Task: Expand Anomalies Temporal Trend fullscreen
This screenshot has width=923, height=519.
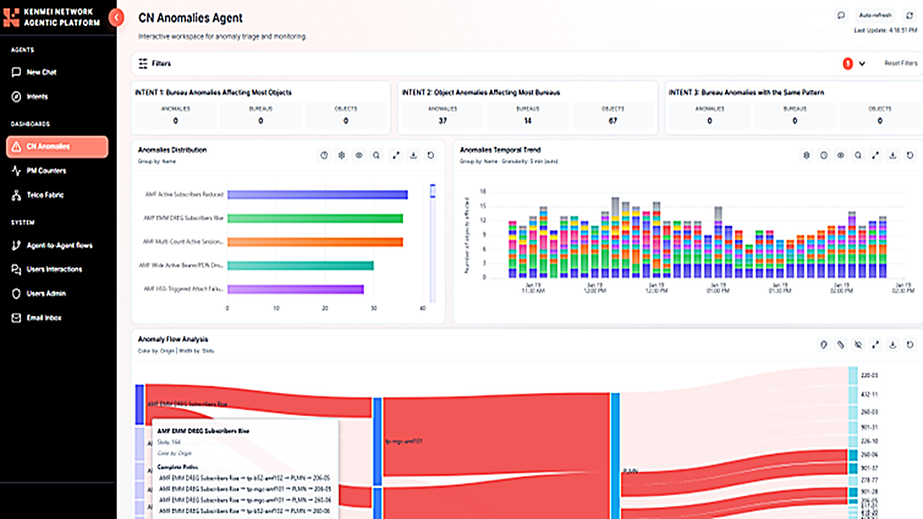Action: (x=876, y=155)
